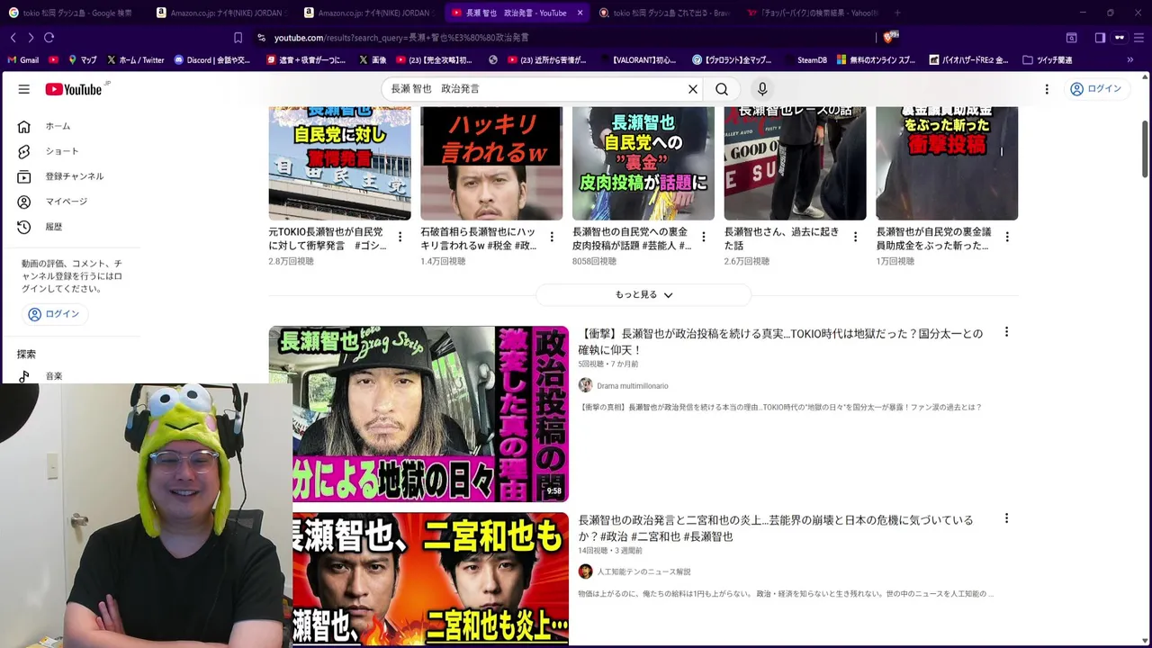Open channel Drama multimillonario
Image resolution: width=1152 pixels, height=648 pixels.
coord(633,385)
